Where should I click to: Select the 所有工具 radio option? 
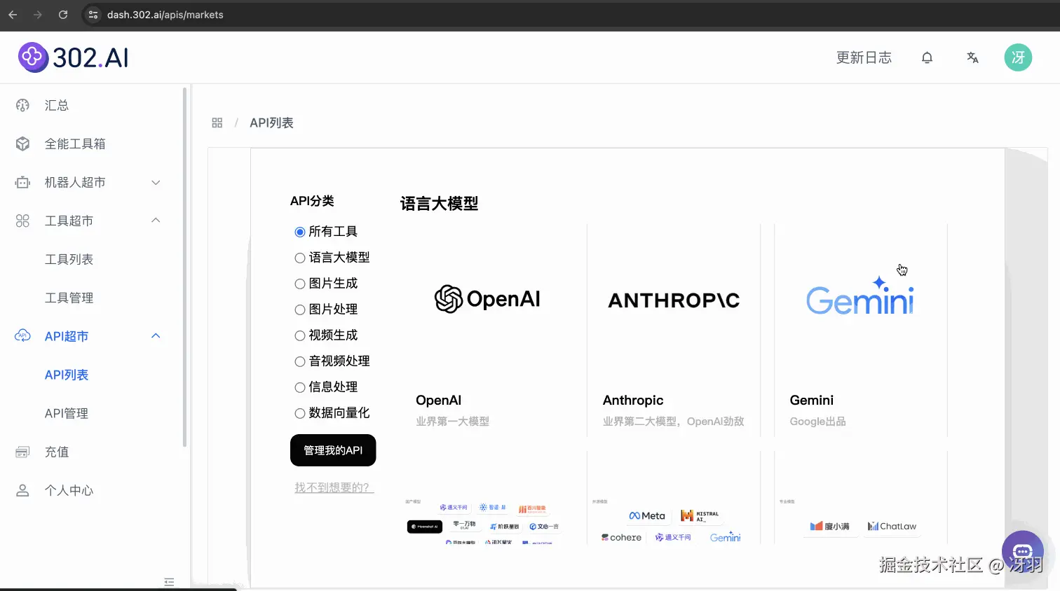300,232
